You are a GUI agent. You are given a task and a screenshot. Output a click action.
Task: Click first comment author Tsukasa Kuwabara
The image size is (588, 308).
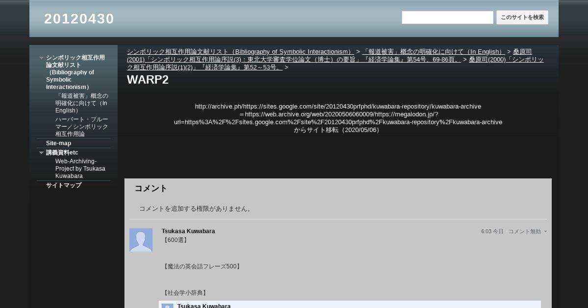[x=188, y=231]
